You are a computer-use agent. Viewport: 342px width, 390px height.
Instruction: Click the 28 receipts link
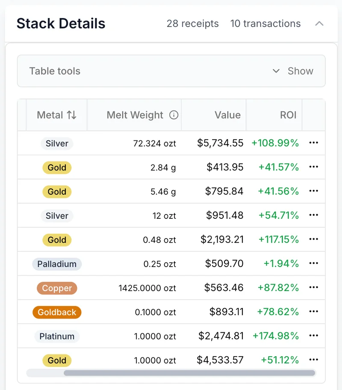pyautogui.click(x=192, y=24)
